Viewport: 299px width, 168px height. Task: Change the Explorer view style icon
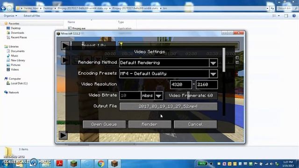tap(274, 16)
